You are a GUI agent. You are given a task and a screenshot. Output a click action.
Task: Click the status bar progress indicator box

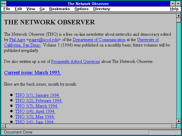point(164,132)
